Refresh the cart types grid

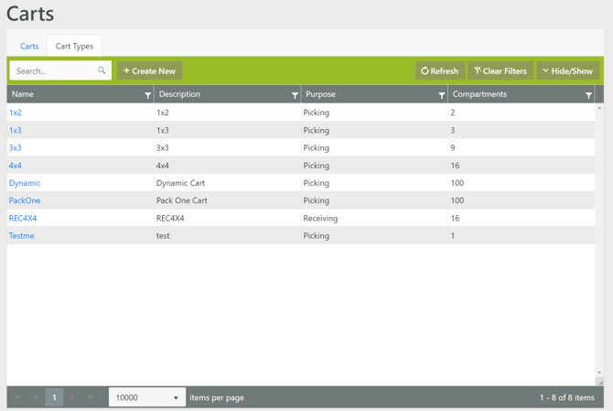439,70
